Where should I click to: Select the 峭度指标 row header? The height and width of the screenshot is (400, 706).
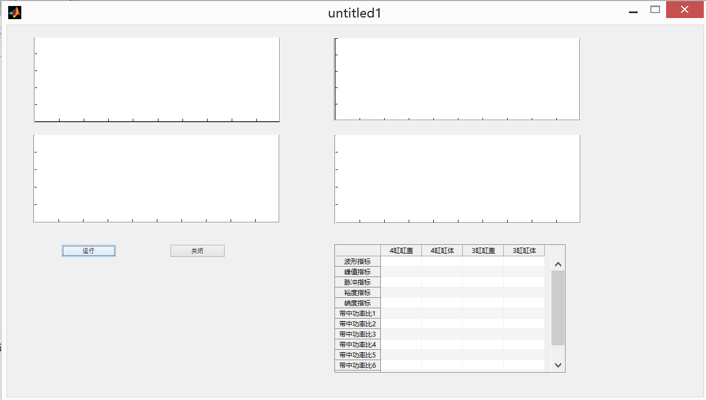pos(357,303)
